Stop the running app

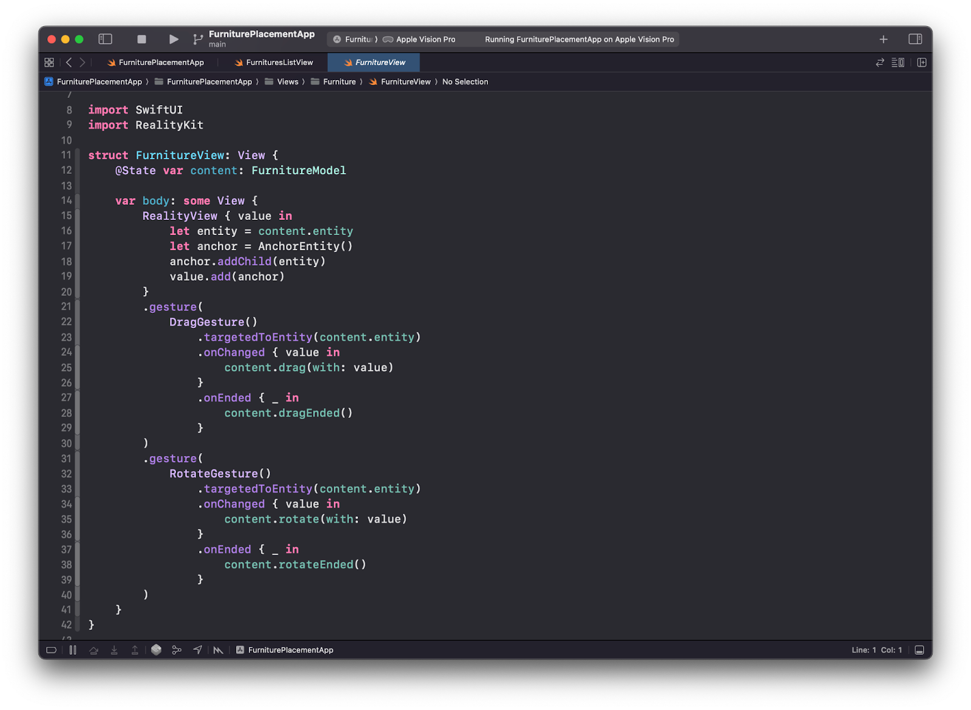point(141,39)
